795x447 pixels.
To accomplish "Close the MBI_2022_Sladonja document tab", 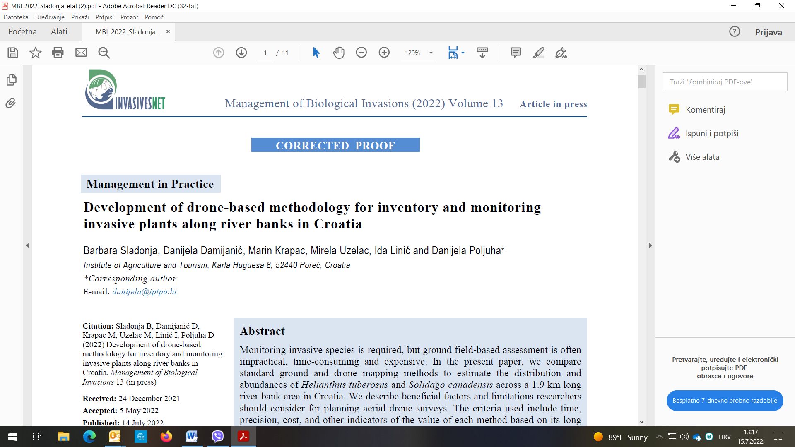I will (168, 31).
